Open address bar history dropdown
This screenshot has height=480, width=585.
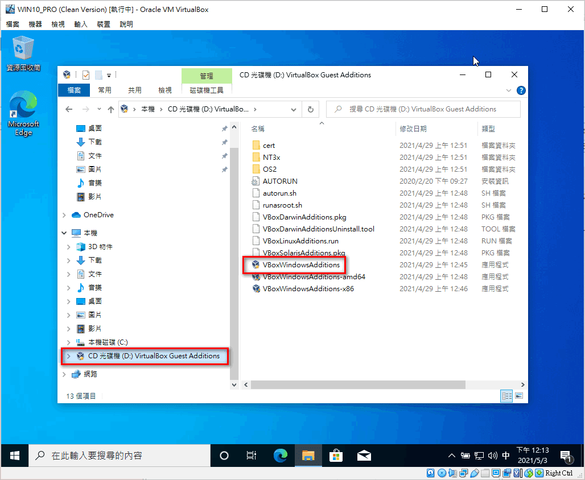point(294,109)
